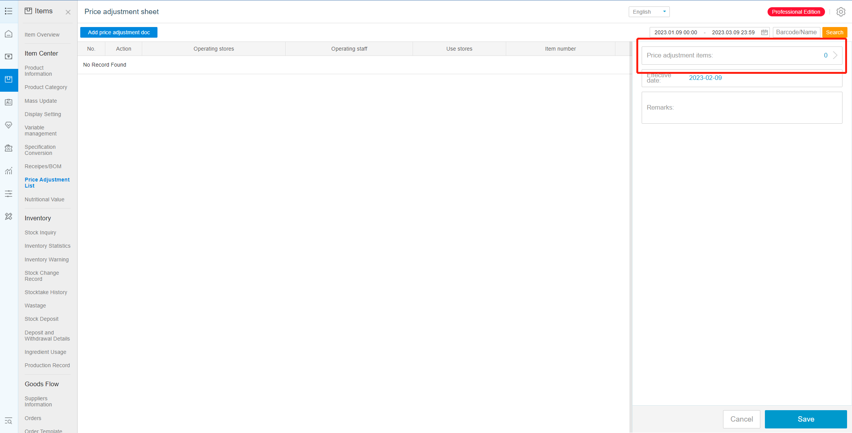Click the Cancel button

pyautogui.click(x=741, y=419)
